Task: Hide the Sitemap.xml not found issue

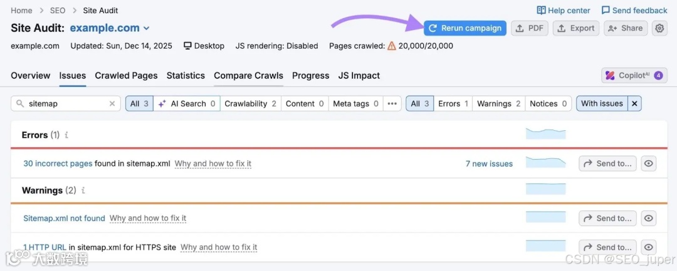Action: pos(649,218)
